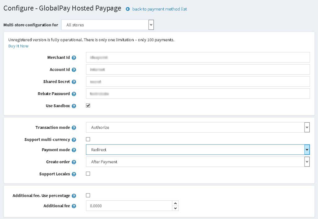The image size is (318, 219).
Task: Open the Transaction mode Authorize dropdown
Action: 198,127
